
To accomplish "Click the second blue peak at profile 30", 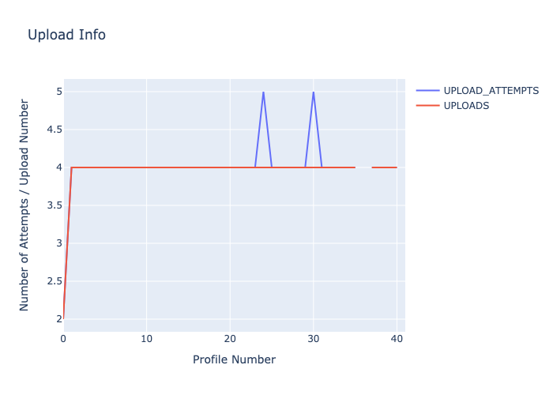I will 314,92.
